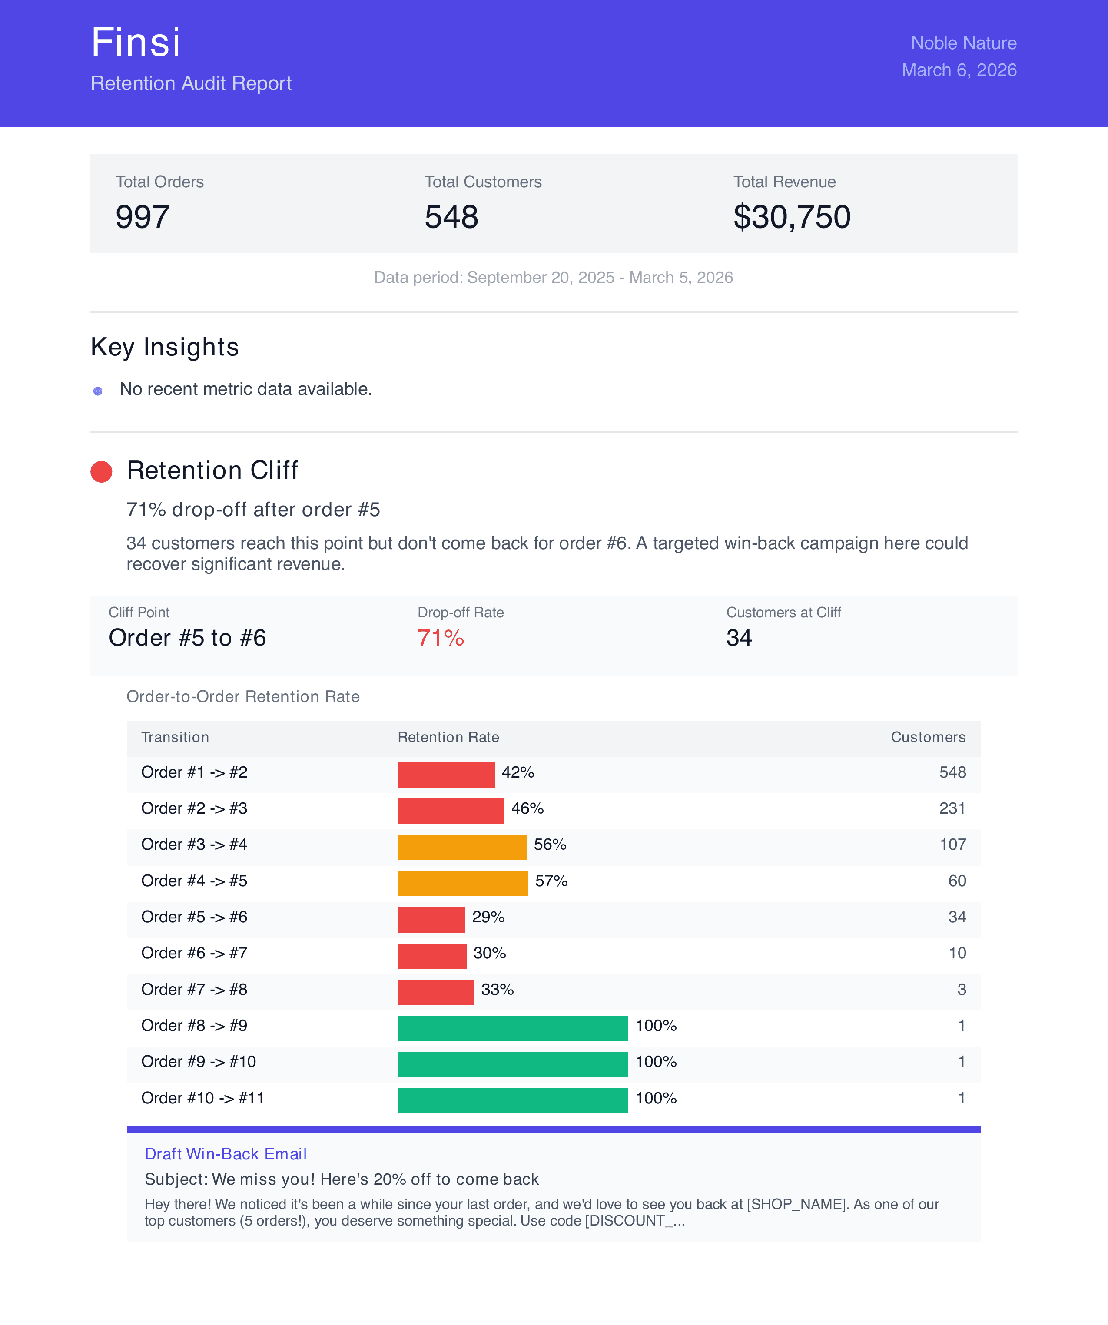Click the red 71% drop-off figure
This screenshot has height=1325, width=1108.
[x=440, y=637]
